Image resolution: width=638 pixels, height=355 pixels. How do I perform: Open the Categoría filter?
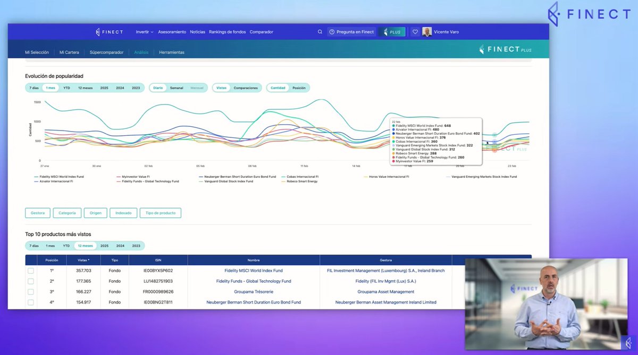[68, 213]
